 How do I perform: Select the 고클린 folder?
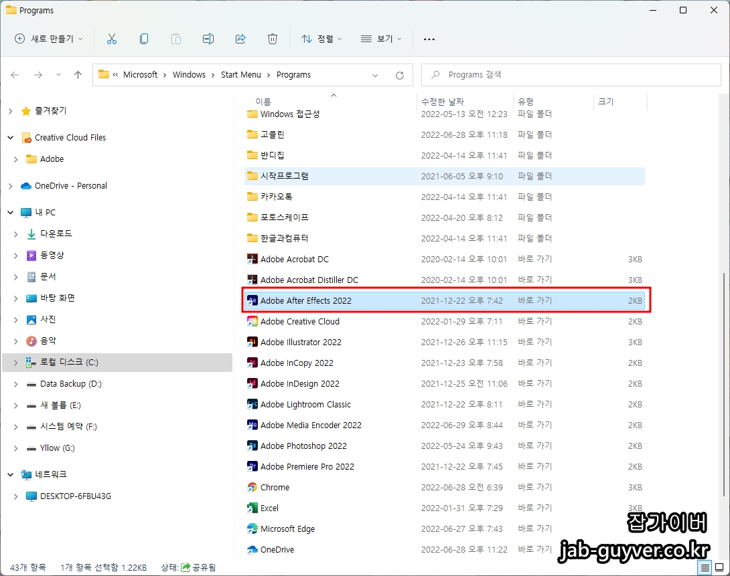coord(272,135)
